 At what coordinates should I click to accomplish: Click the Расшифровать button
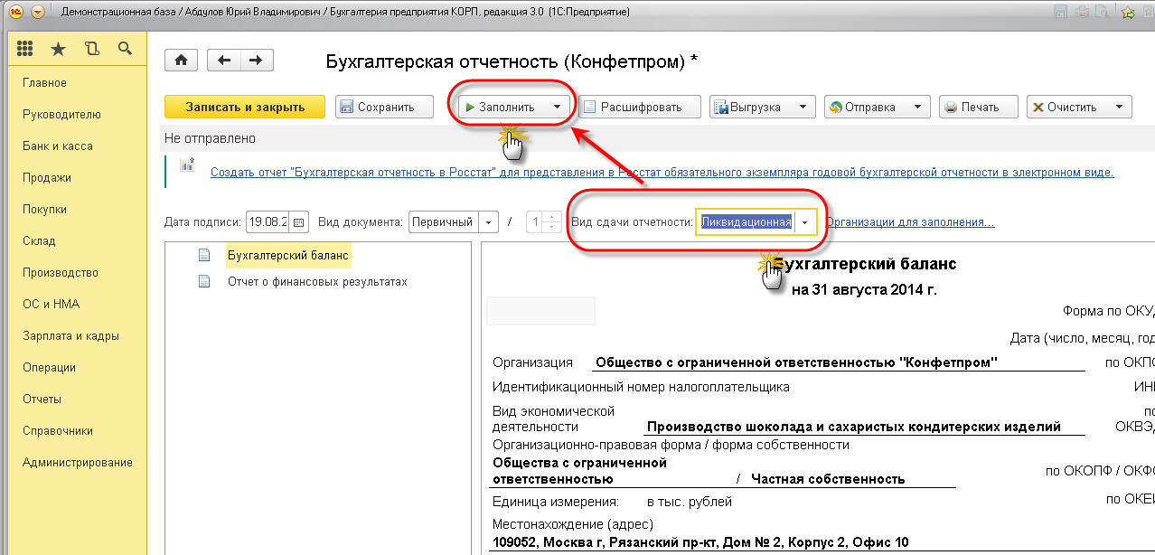point(641,107)
